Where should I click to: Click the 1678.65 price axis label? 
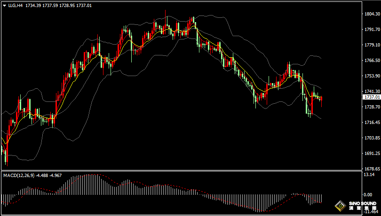(372, 169)
